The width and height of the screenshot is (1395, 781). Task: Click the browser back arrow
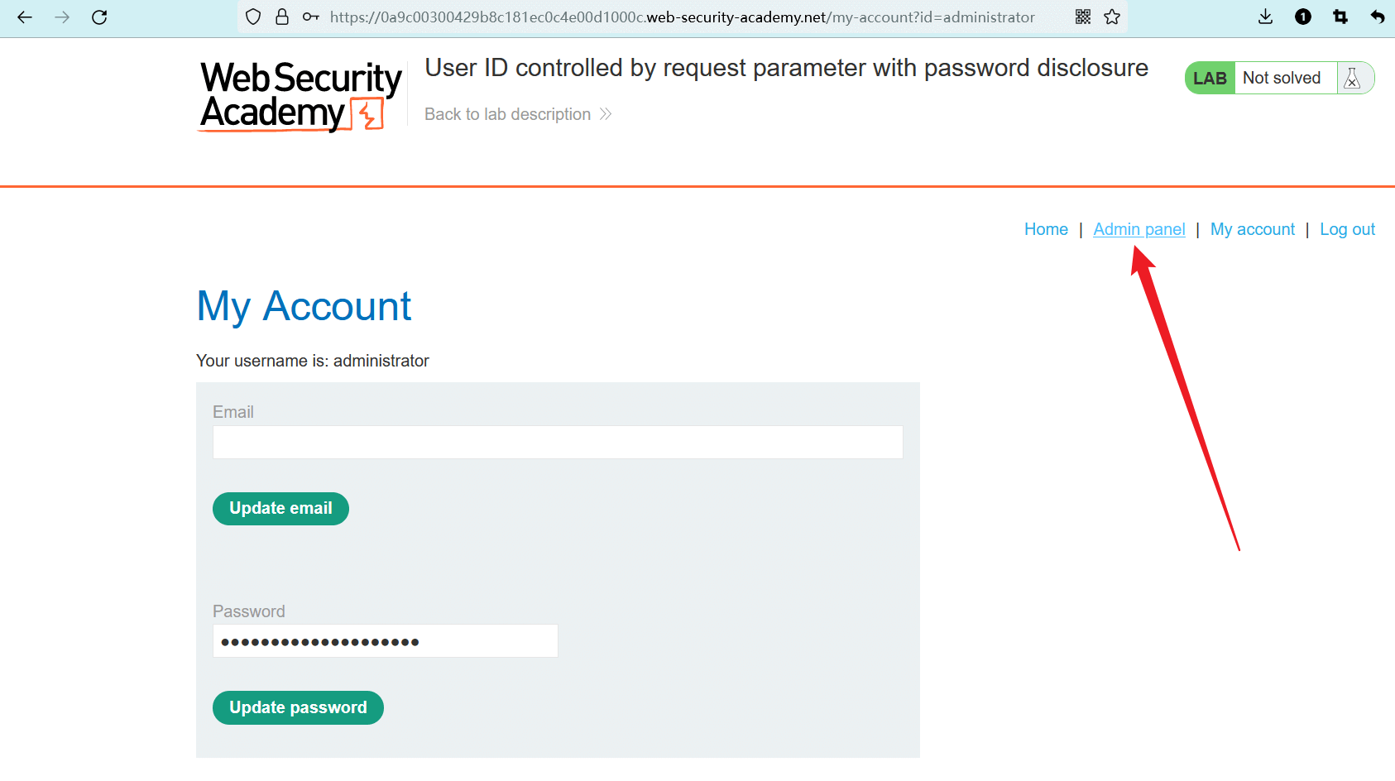[x=25, y=17]
